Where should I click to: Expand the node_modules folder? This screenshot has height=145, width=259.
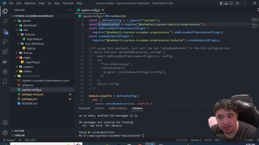coord(15,76)
